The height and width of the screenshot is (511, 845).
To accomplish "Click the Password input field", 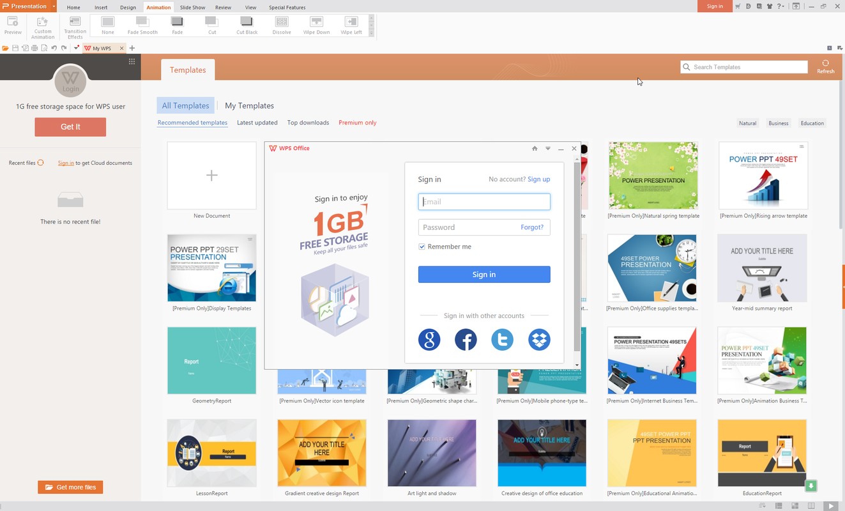I will (484, 227).
